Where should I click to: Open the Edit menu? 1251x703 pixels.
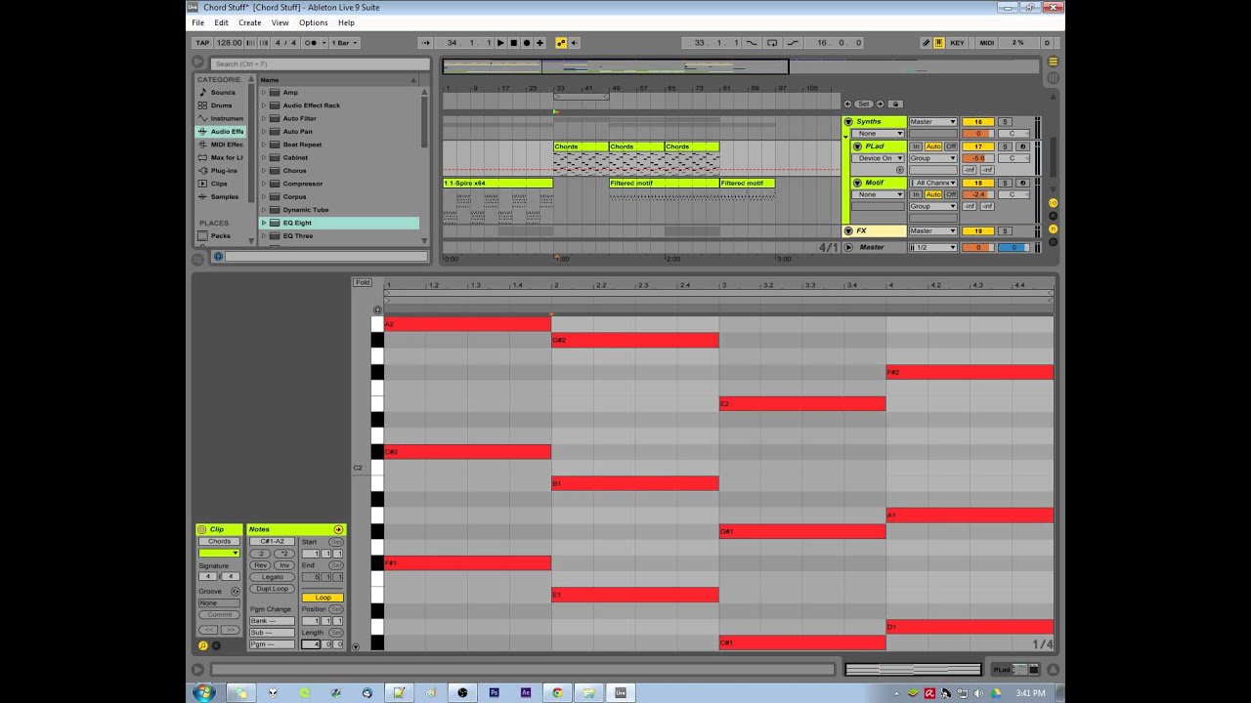[x=222, y=22]
